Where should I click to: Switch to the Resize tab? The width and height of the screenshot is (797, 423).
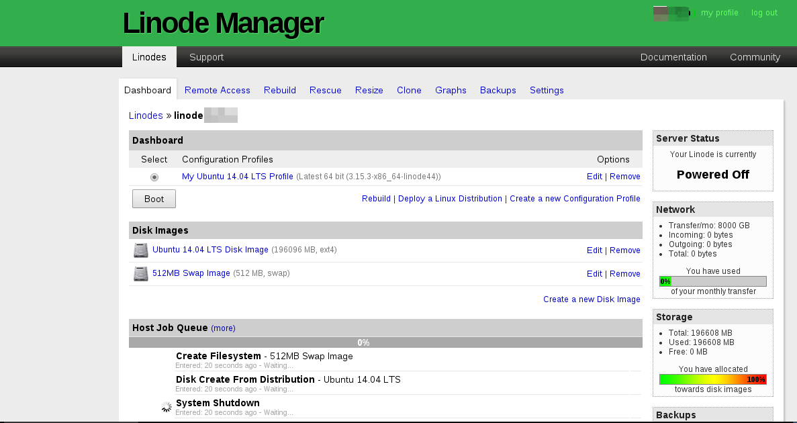[x=369, y=90]
